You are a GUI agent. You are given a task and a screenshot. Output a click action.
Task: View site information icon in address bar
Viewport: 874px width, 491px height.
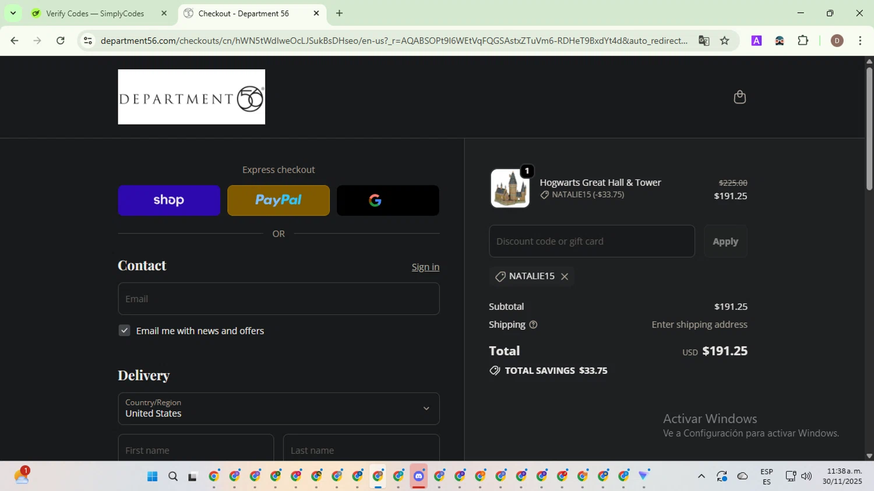88,41
